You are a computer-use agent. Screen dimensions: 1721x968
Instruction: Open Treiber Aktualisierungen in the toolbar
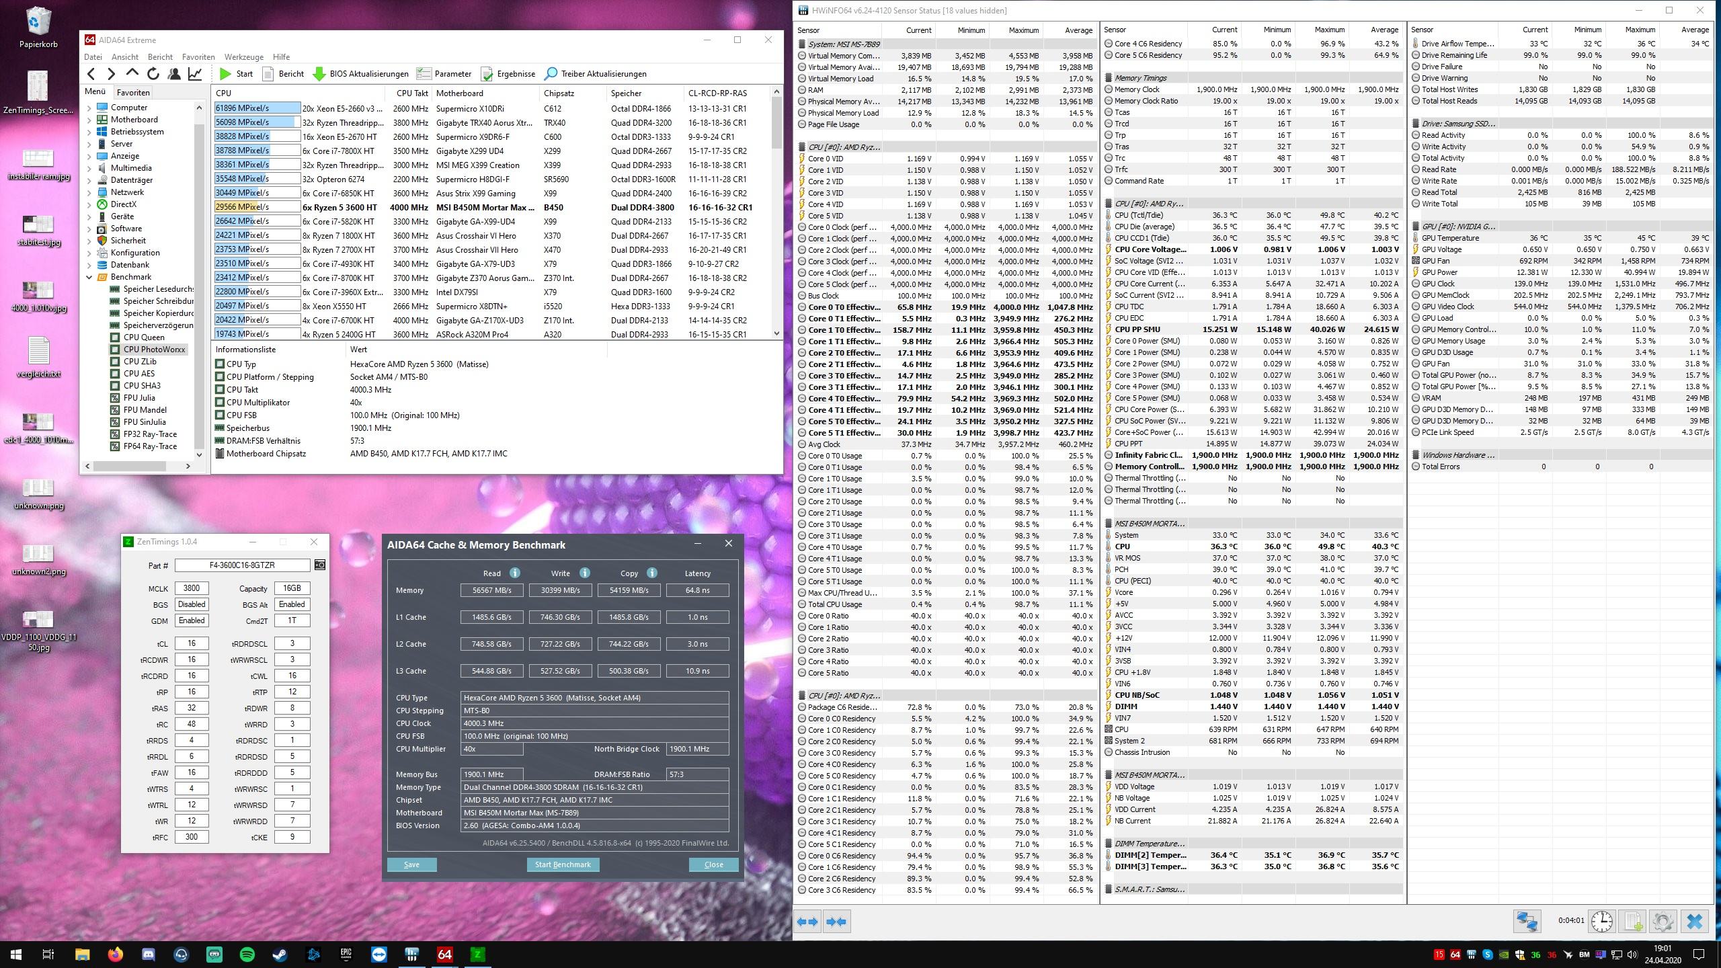(596, 74)
